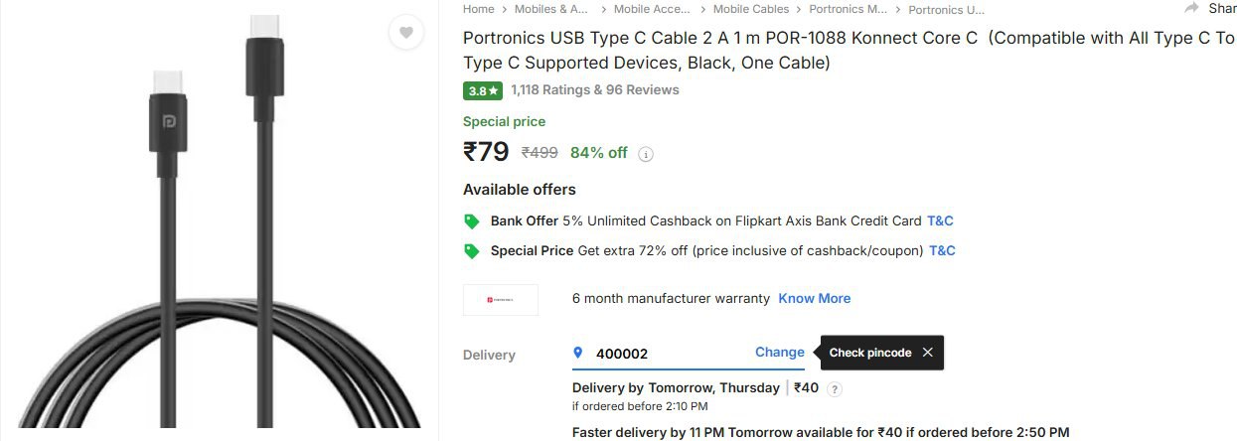Click Change to update delivery pincode
The image size is (1237, 441).
click(x=780, y=352)
